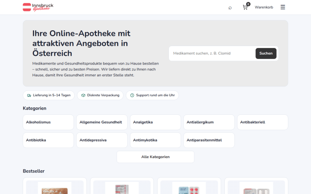
Task: Click the Kategorien heading
Action: point(34,108)
